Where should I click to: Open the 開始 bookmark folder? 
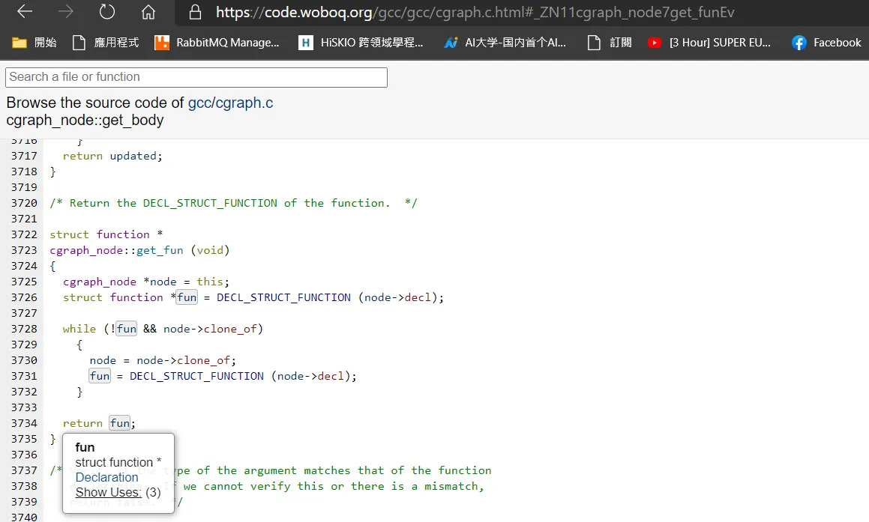(34, 43)
